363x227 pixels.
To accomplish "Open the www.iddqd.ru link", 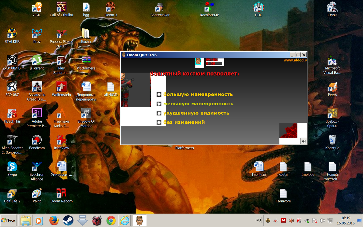I will tap(295, 60).
